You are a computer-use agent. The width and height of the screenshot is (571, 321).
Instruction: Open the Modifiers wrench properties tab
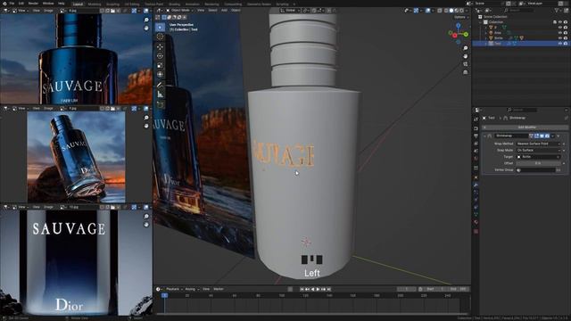[476, 185]
